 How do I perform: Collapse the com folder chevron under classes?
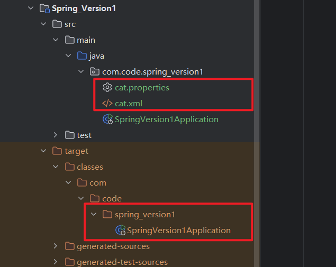click(68, 182)
